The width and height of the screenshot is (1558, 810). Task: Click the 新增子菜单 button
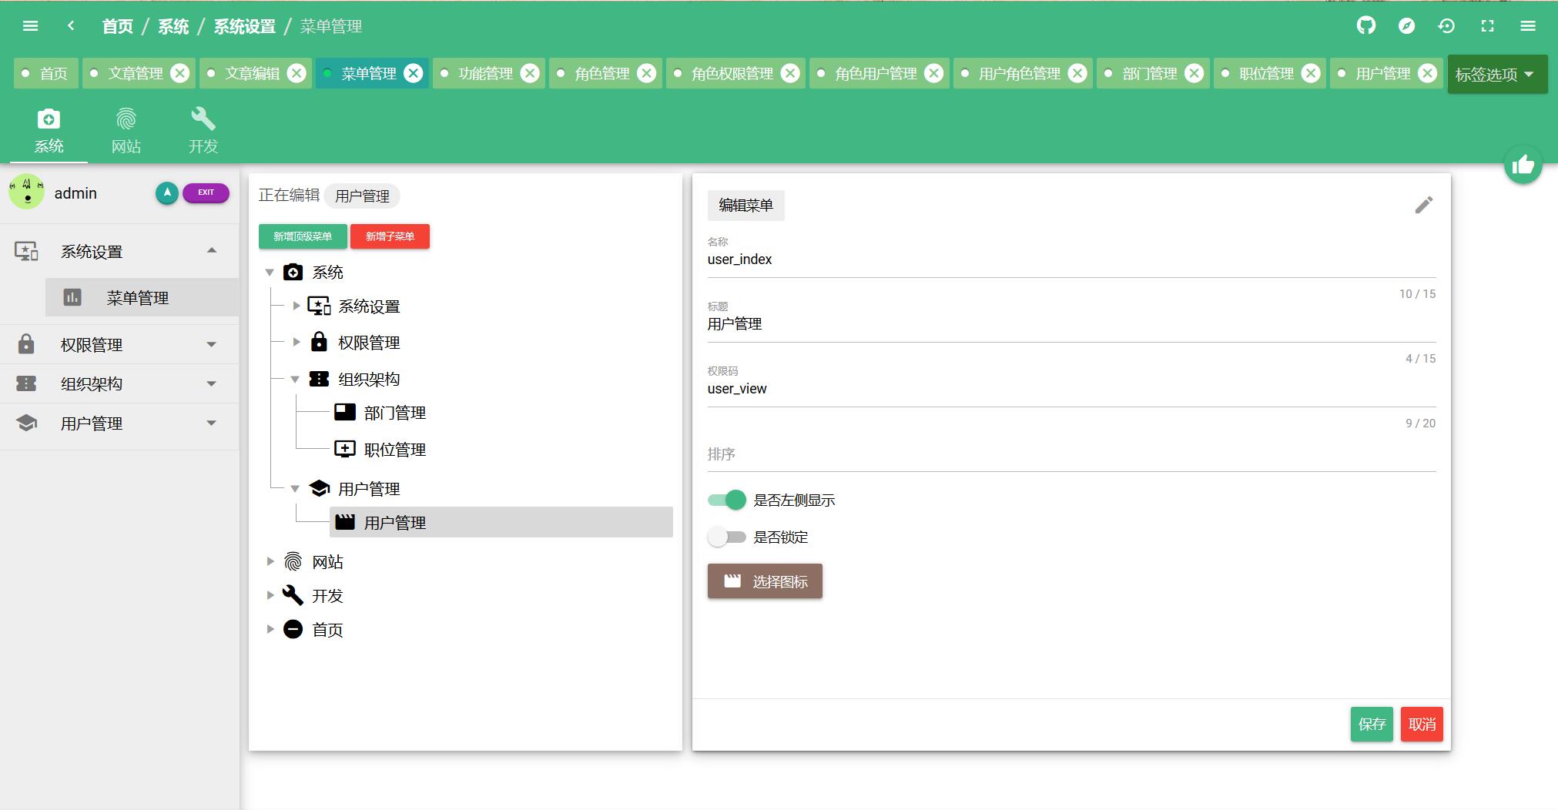(390, 236)
